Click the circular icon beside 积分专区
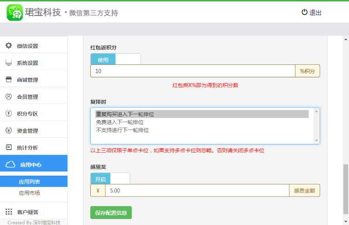This screenshot has width=349, height=225. (x=9, y=113)
